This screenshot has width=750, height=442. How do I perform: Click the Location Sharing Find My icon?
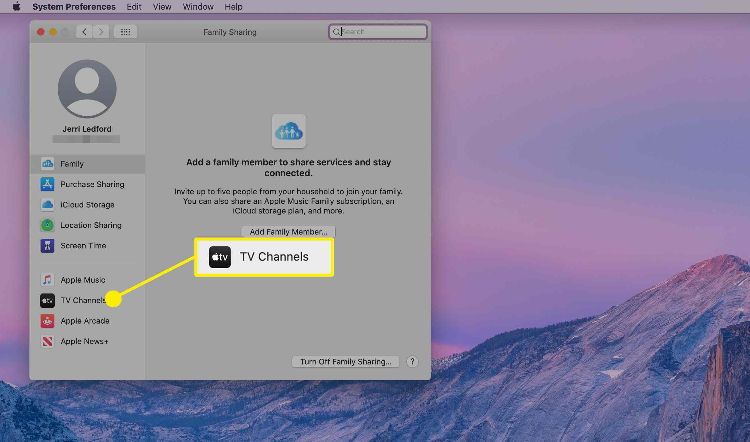(47, 225)
